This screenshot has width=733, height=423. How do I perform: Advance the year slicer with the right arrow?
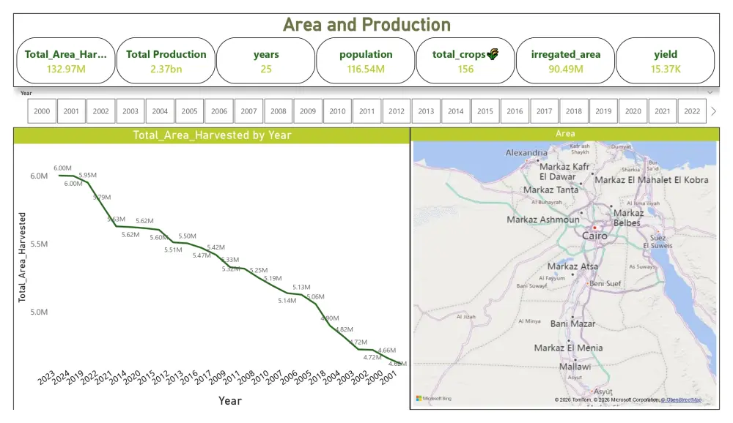713,111
